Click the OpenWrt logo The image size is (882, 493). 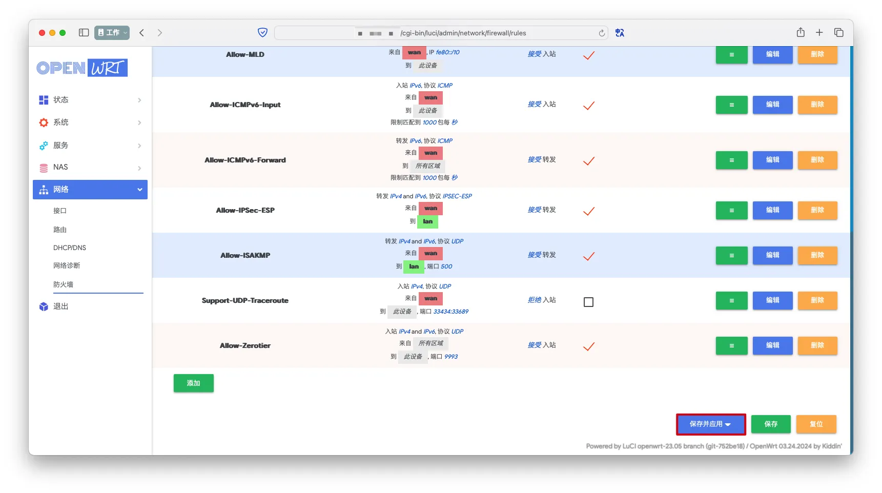(x=82, y=68)
